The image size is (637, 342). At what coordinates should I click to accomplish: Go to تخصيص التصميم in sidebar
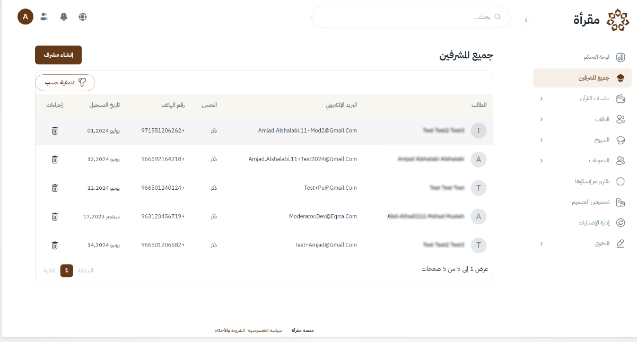point(593,202)
